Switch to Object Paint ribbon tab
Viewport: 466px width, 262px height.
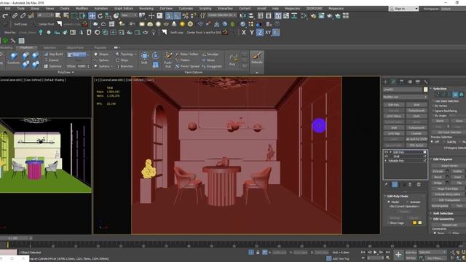(75, 47)
